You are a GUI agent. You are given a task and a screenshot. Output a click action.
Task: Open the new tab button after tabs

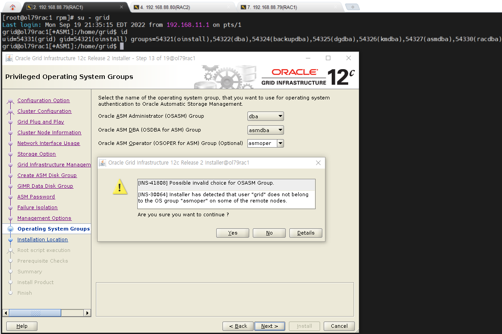[353, 7]
